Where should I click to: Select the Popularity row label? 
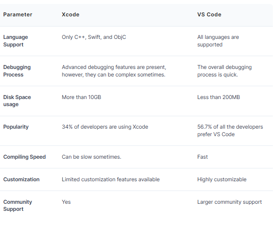pos(16,127)
